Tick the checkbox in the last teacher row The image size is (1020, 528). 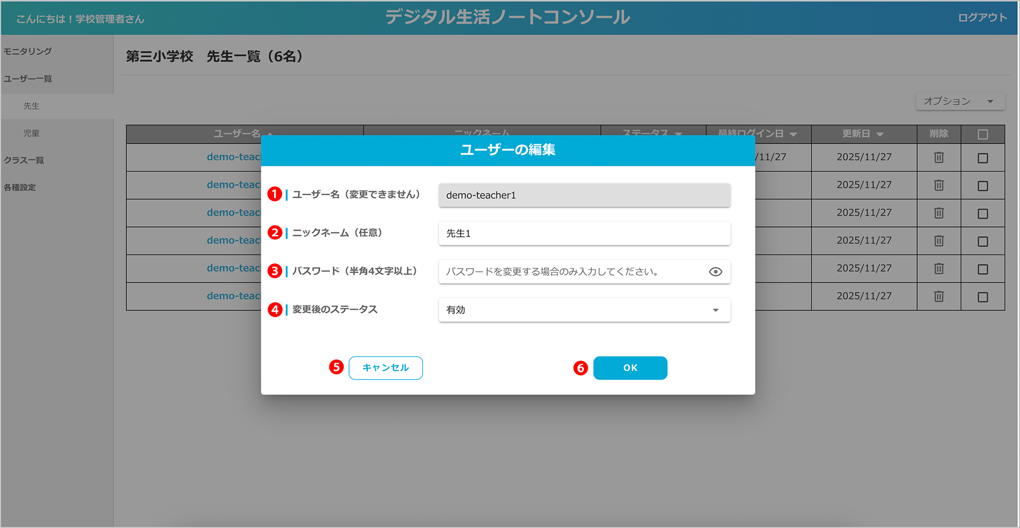click(x=982, y=297)
